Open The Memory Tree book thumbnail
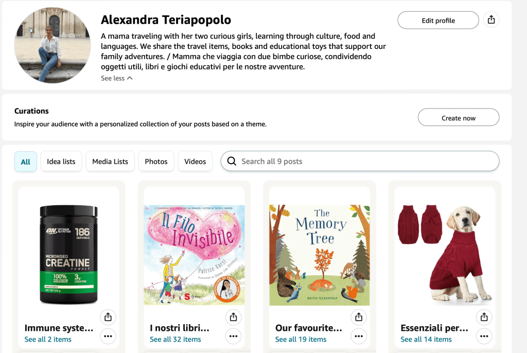 point(319,254)
